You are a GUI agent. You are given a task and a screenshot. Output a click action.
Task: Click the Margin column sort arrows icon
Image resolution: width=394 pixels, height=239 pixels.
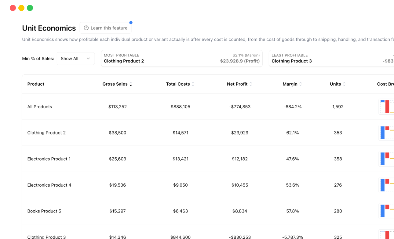(x=301, y=84)
